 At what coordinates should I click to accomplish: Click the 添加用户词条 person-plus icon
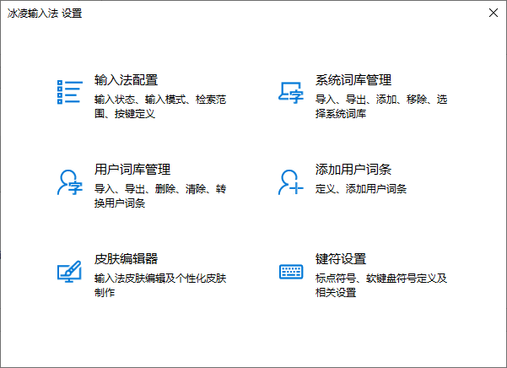pyautogui.click(x=291, y=182)
